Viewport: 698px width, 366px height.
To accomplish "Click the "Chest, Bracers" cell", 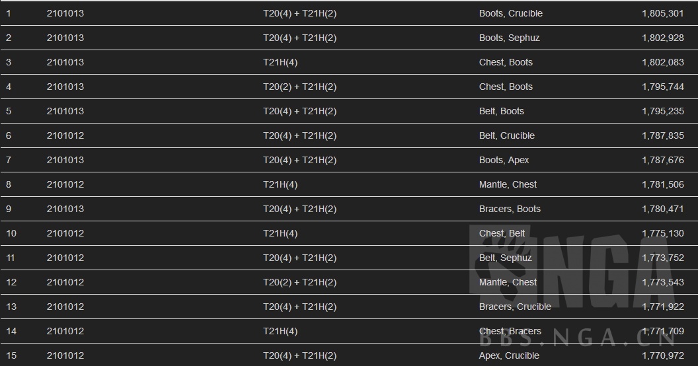I will [x=510, y=331].
